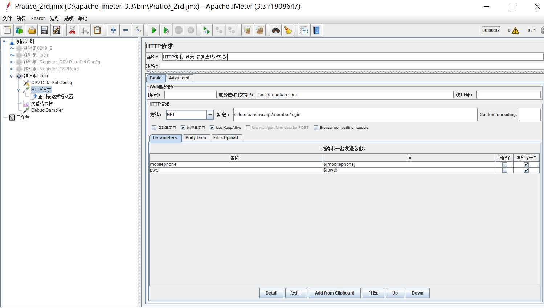Clear results with the single broom icon
544x308 pixels.
pos(247,30)
